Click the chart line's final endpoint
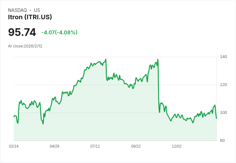 [216, 118]
